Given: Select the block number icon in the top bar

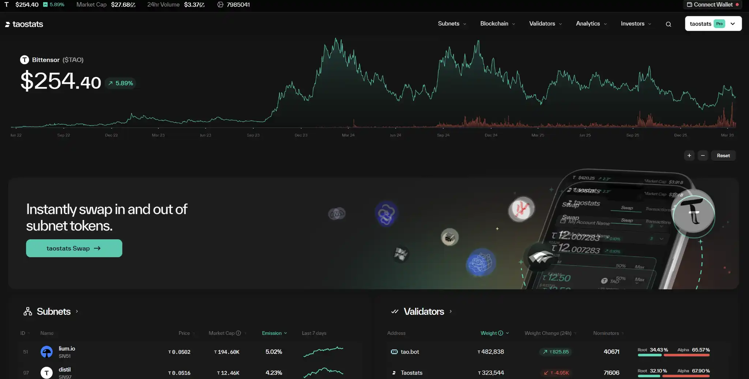Looking at the screenshot, I should (x=221, y=4).
